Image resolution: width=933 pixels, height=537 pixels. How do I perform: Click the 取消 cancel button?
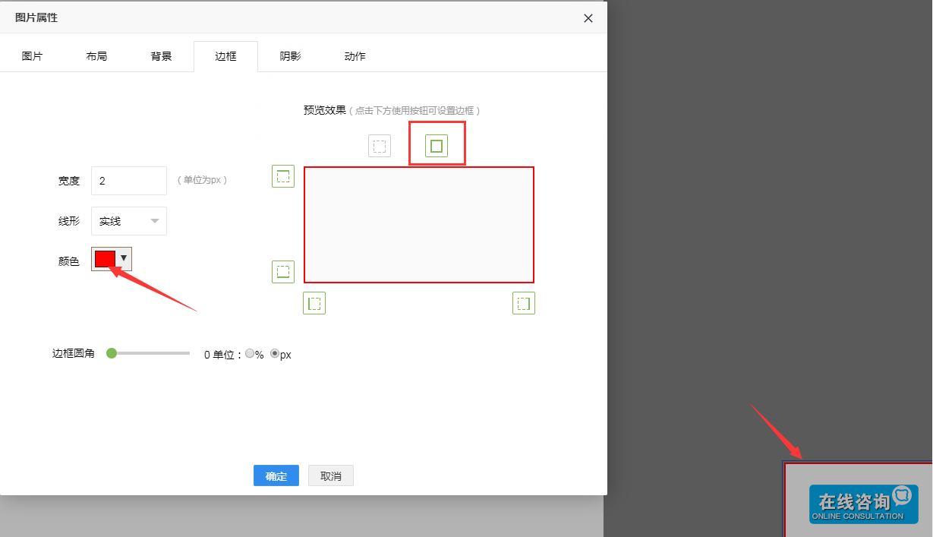click(x=331, y=476)
